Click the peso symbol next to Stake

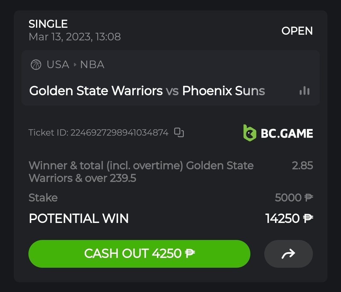click(x=308, y=198)
